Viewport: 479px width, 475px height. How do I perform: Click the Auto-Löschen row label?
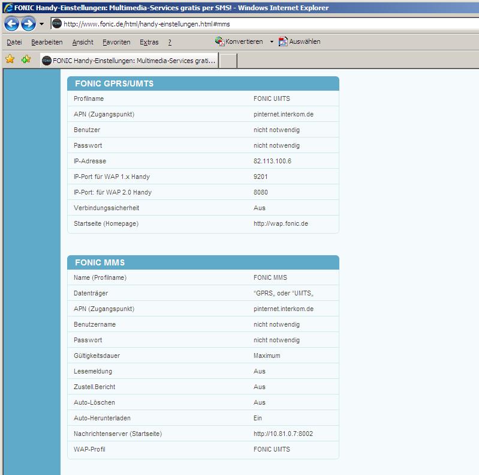pos(94,402)
